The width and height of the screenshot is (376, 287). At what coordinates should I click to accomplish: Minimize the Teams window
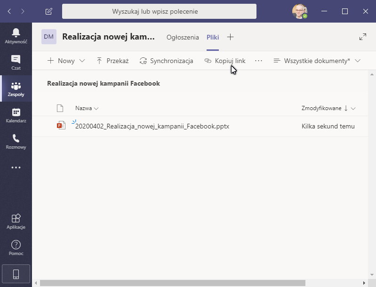[x=324, y=11]
